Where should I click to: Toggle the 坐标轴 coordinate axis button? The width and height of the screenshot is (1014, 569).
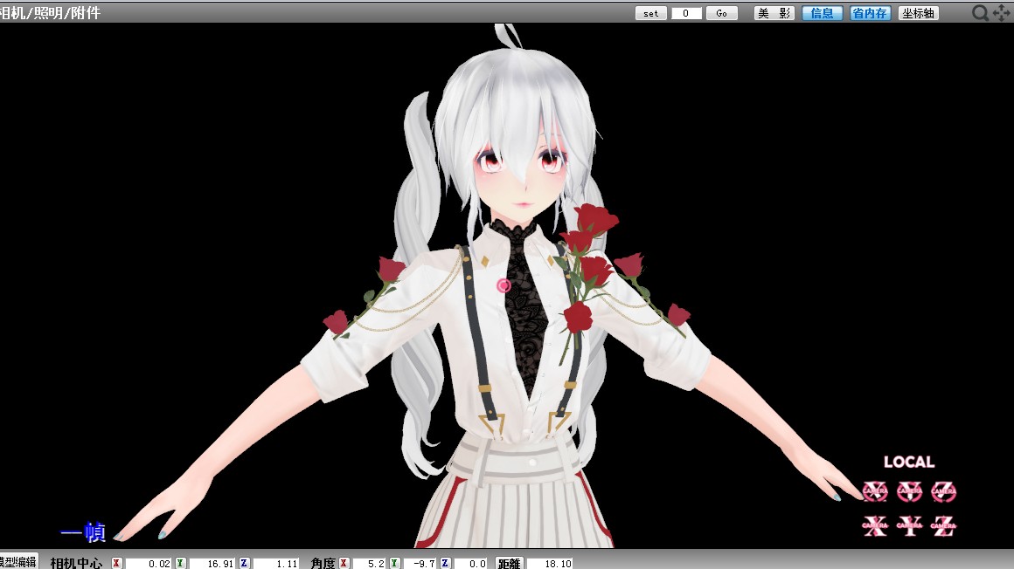pyautogui.click(x=918, y=13)
